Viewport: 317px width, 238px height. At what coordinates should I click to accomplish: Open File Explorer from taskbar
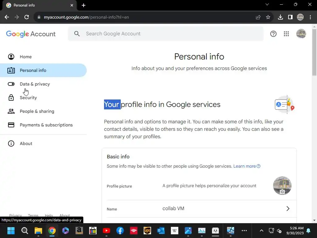38,231
